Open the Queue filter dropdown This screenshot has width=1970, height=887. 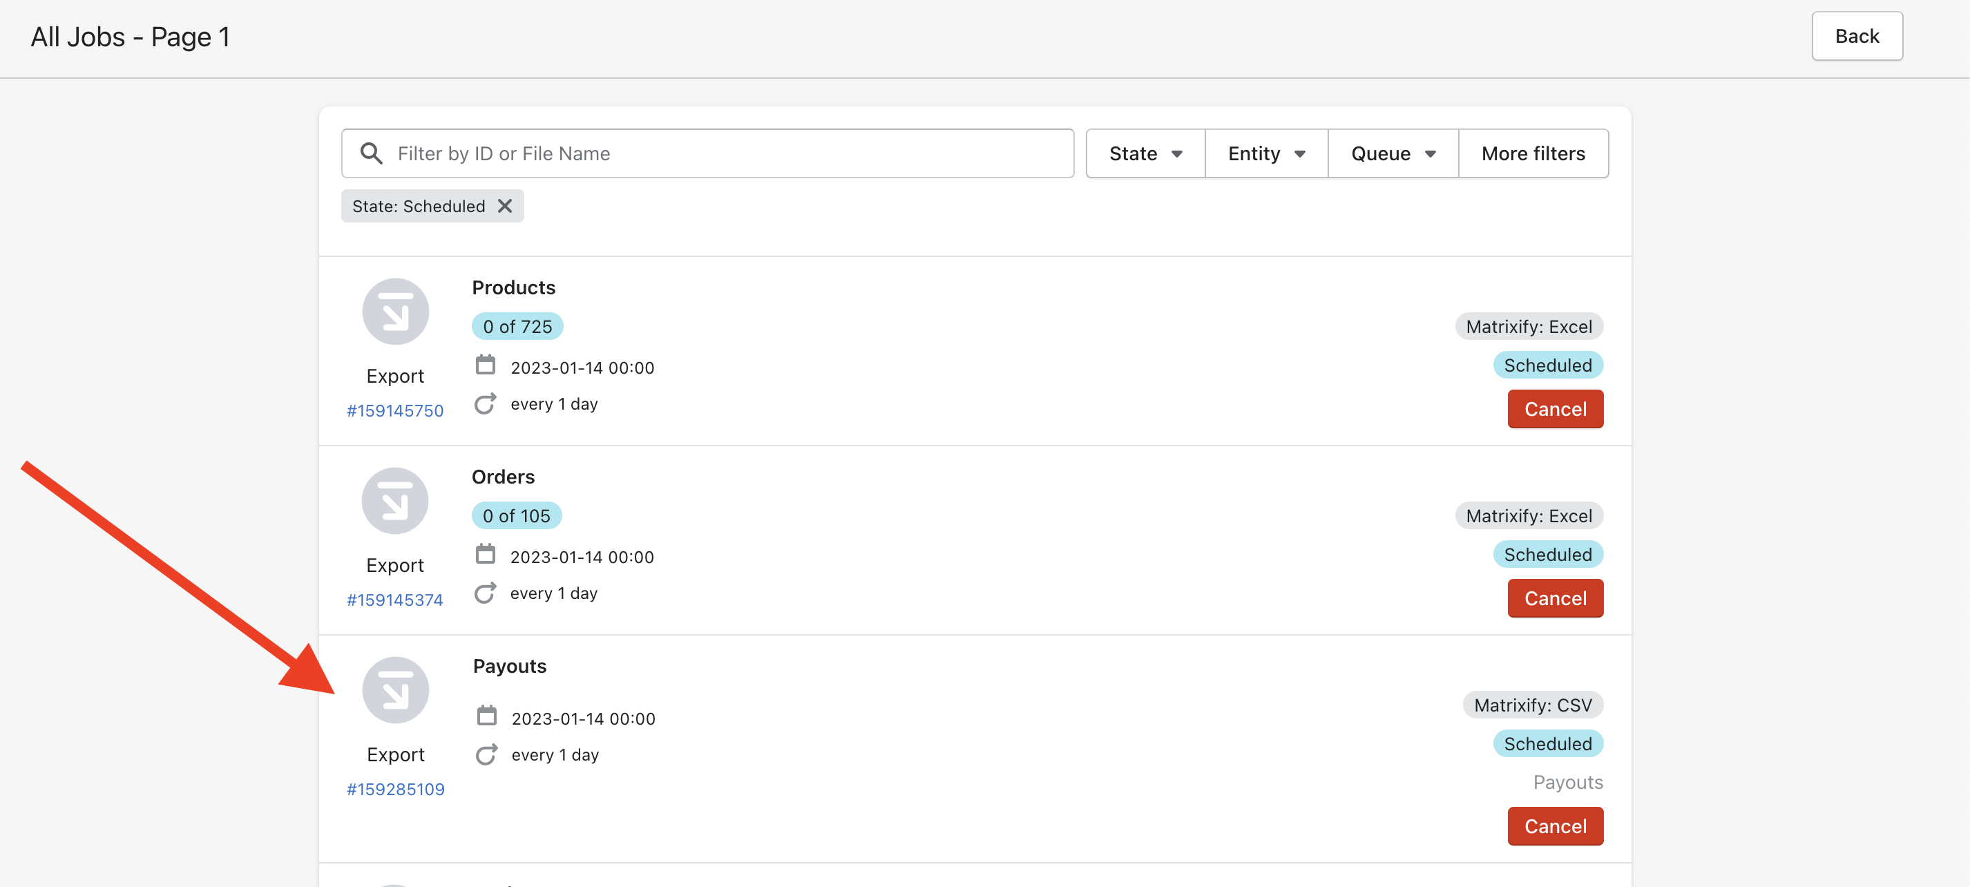pos(1393,153)
